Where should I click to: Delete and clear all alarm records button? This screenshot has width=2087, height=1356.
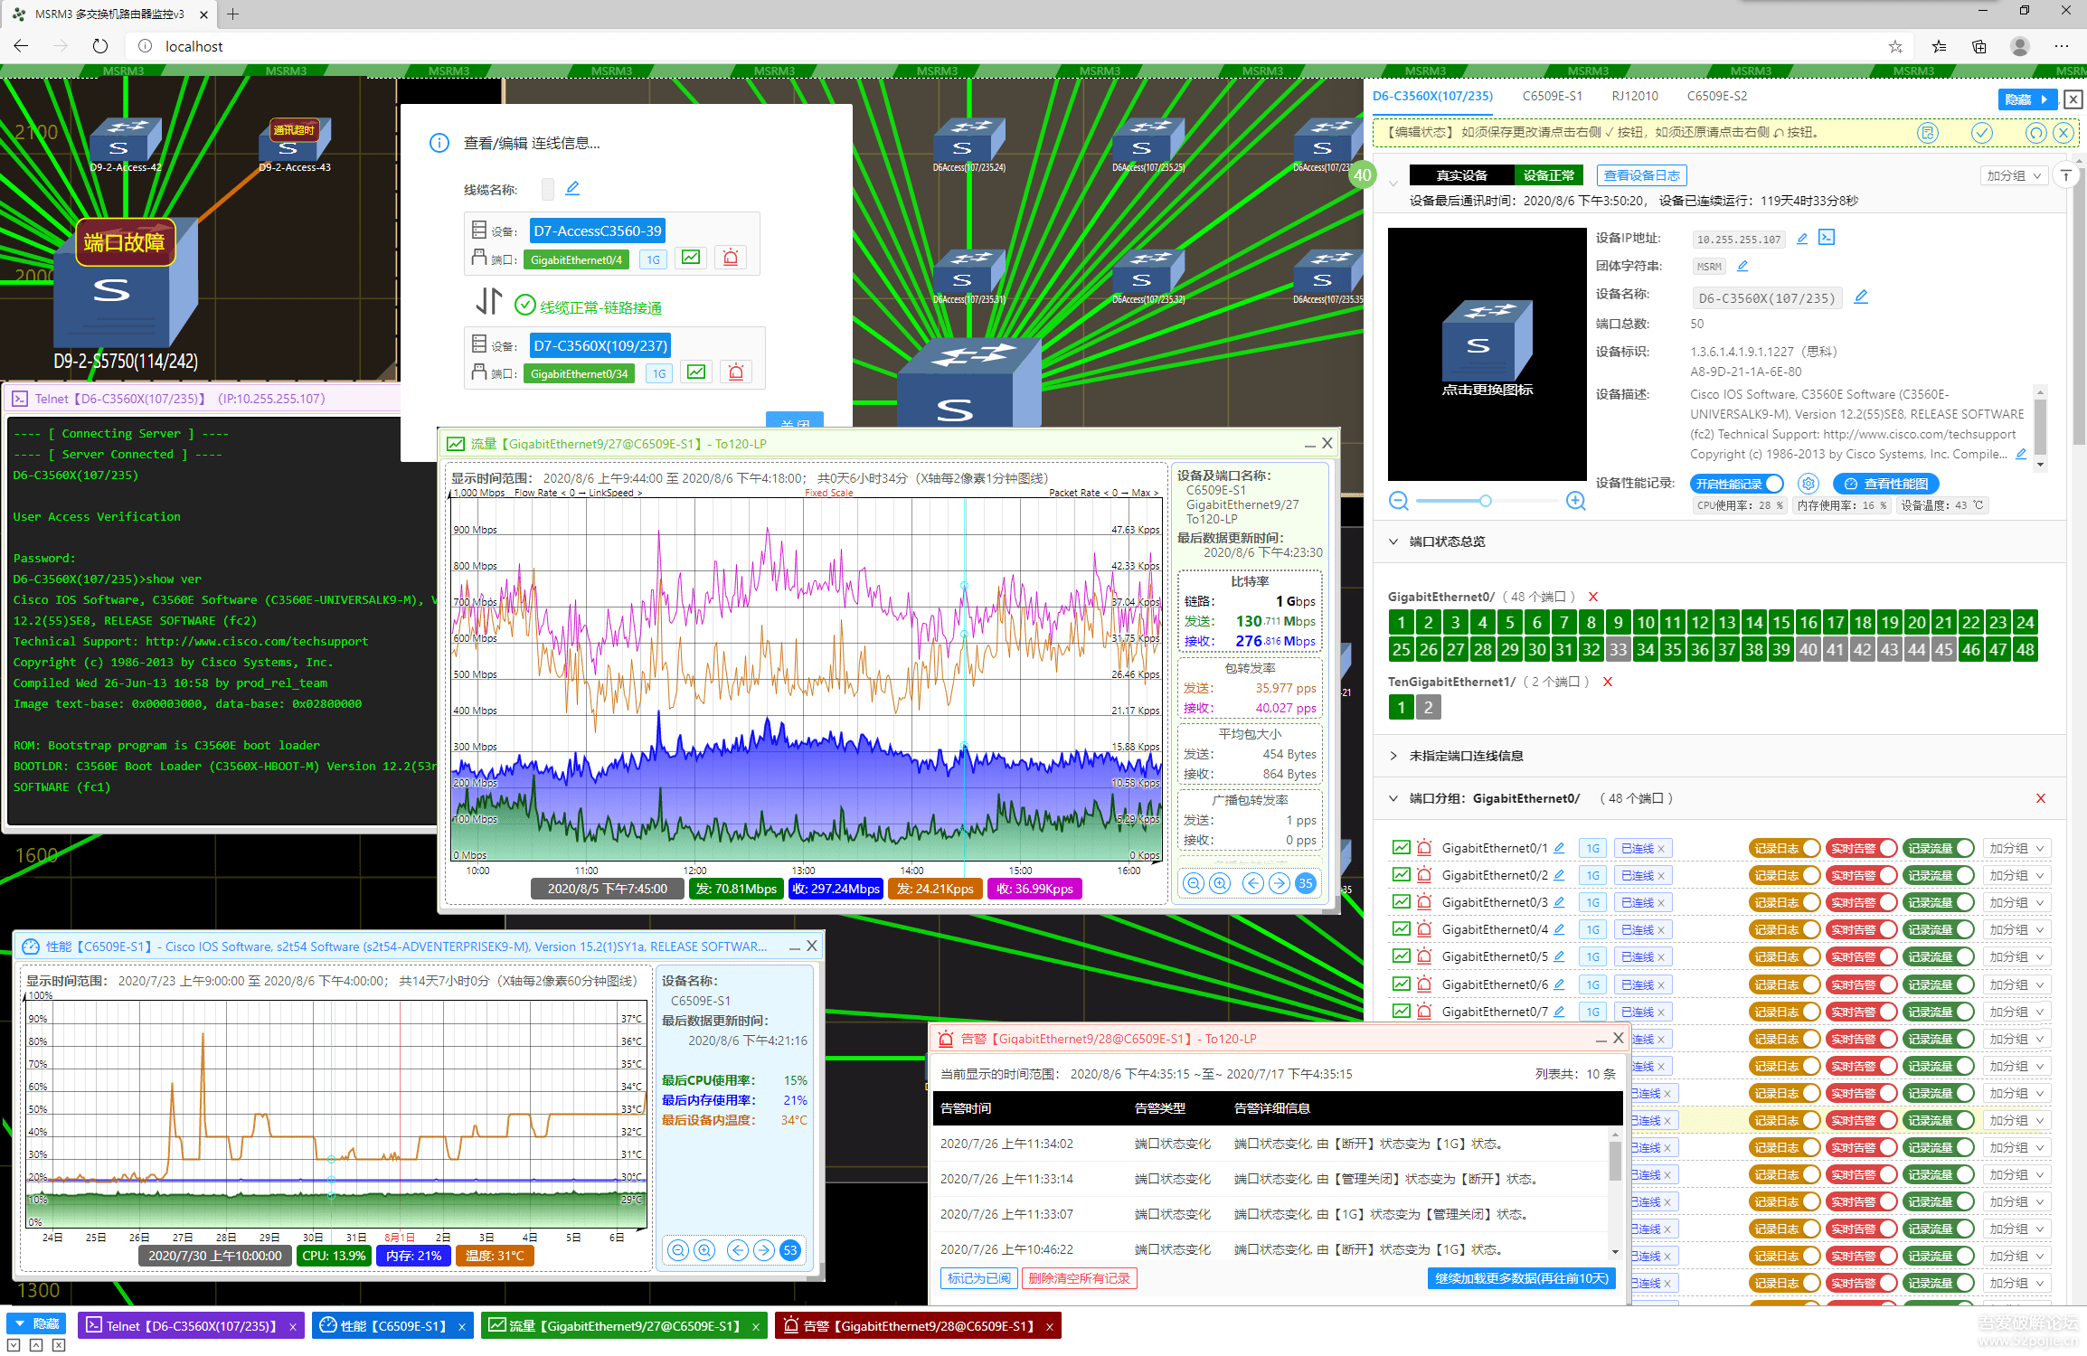[1079, 1277]
